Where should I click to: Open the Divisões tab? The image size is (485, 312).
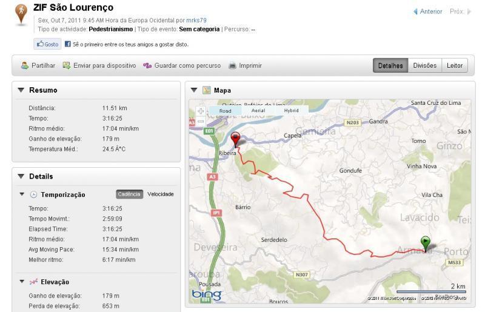pyautogui.click(x=424, y=65)
